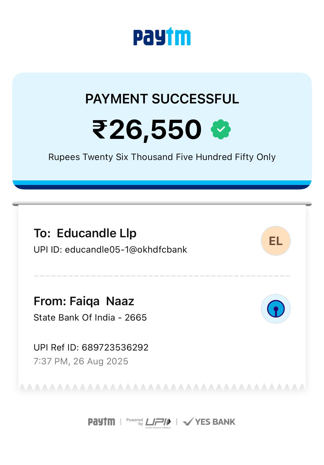Click the ₹26,550 amount
The image size is (324, 465).
[x=147, y=129]
